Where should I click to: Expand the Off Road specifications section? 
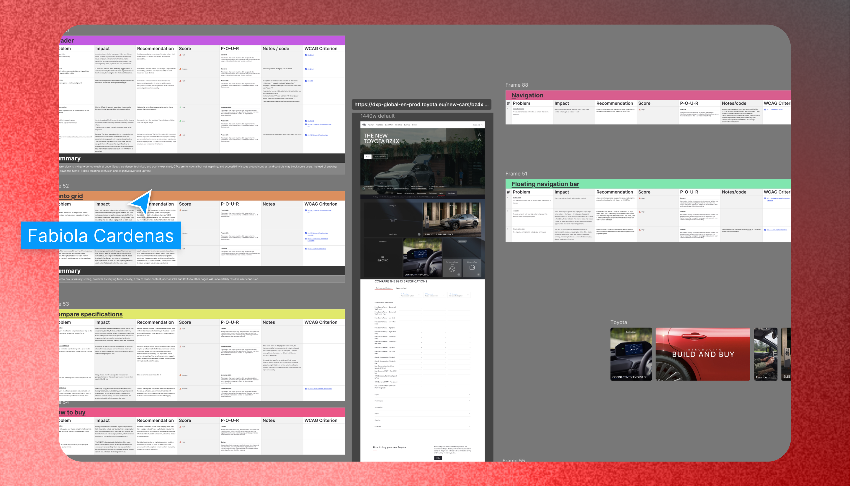(x=469, y=426)
